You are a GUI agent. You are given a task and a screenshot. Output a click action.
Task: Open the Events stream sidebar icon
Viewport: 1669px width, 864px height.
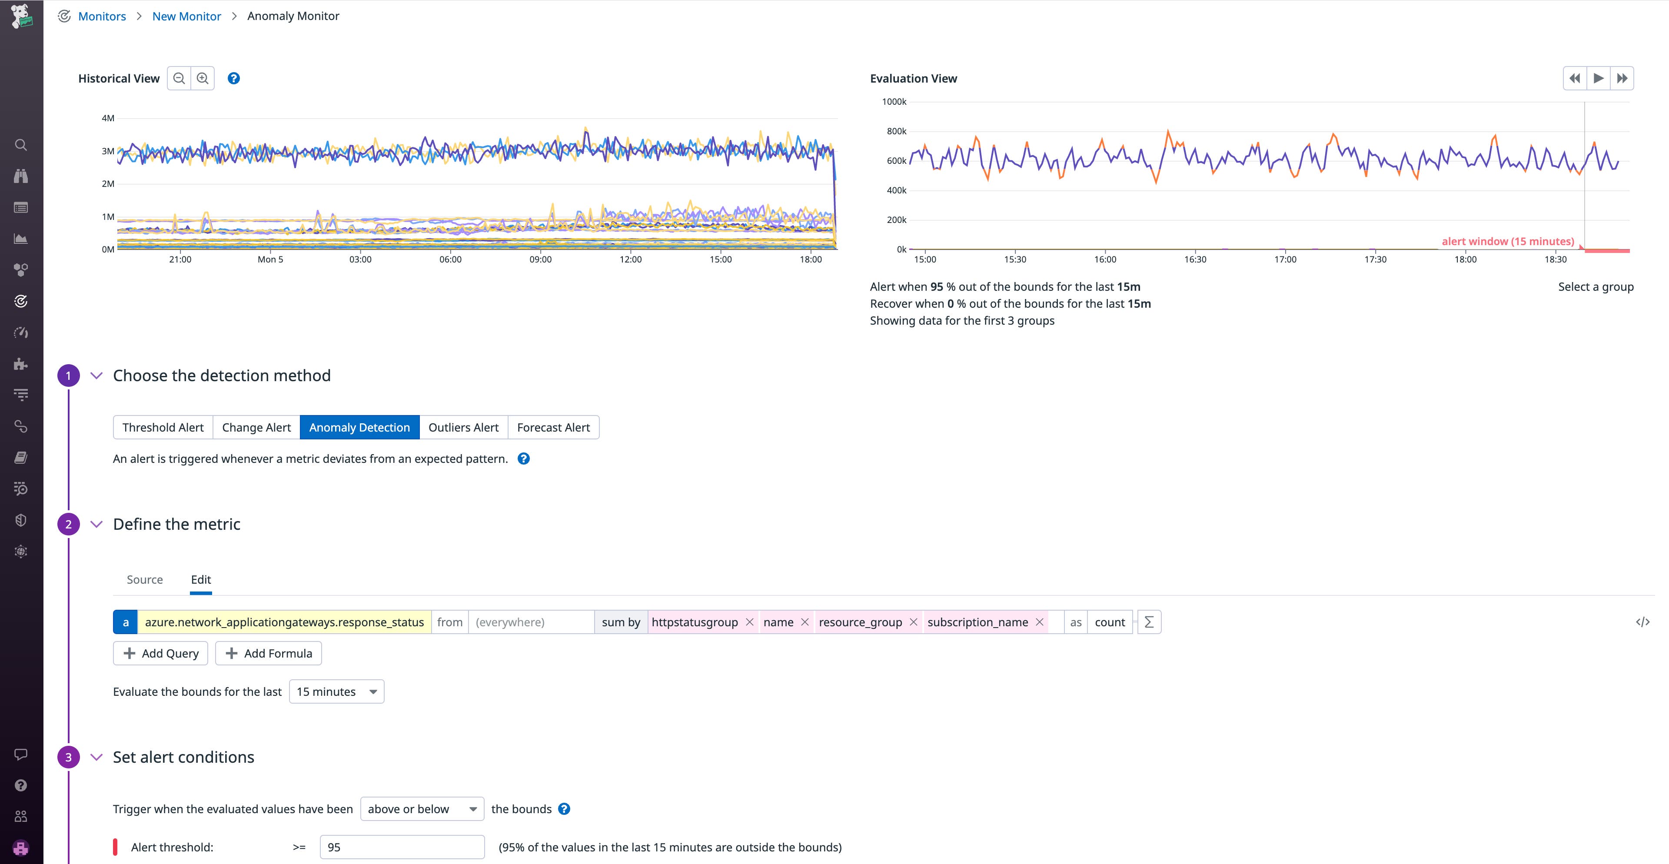[21, 207]
